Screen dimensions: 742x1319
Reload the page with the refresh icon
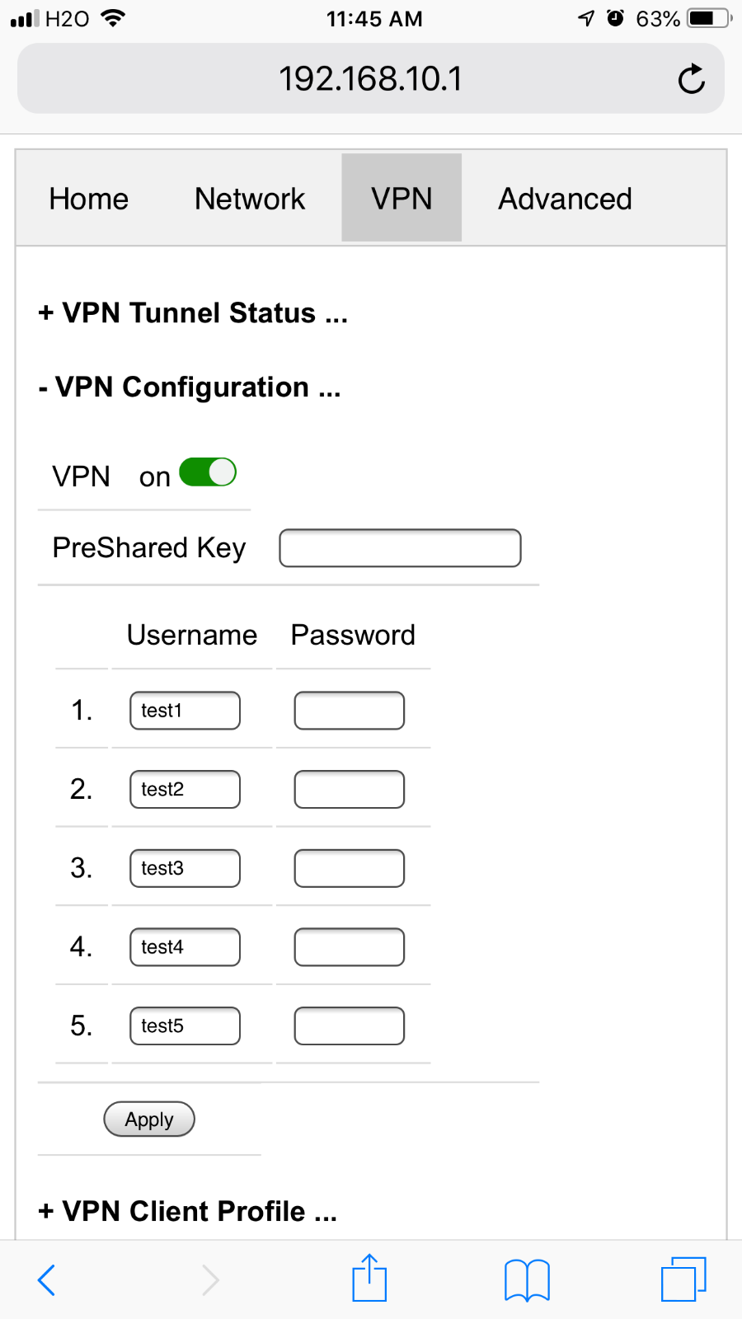pos(691,79)
